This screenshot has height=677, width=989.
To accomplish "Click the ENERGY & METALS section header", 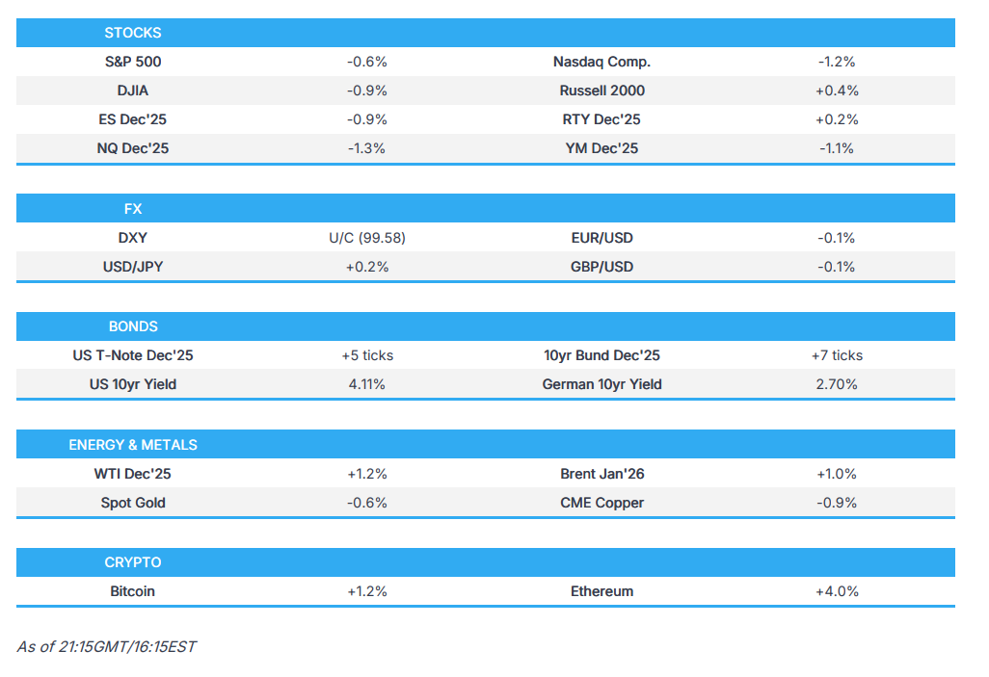I will click(x=133, y=445).
